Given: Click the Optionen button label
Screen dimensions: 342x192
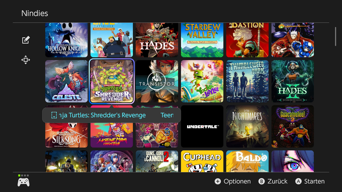Looking at the screenshot, I should (x=237, y=181).
